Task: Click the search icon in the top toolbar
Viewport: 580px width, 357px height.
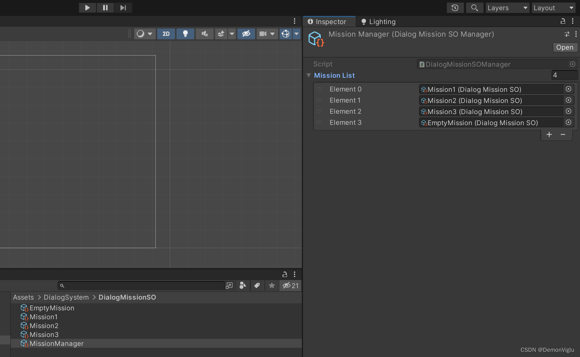Action: [475, 7]
